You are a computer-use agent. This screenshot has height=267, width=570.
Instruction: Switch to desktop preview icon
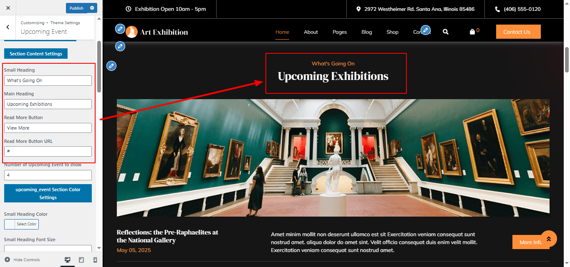(67, 260)
